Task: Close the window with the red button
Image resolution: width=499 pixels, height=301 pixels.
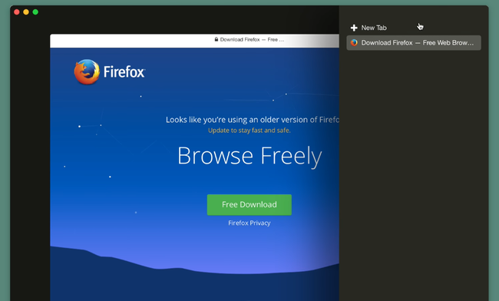Action: point(17,12)
